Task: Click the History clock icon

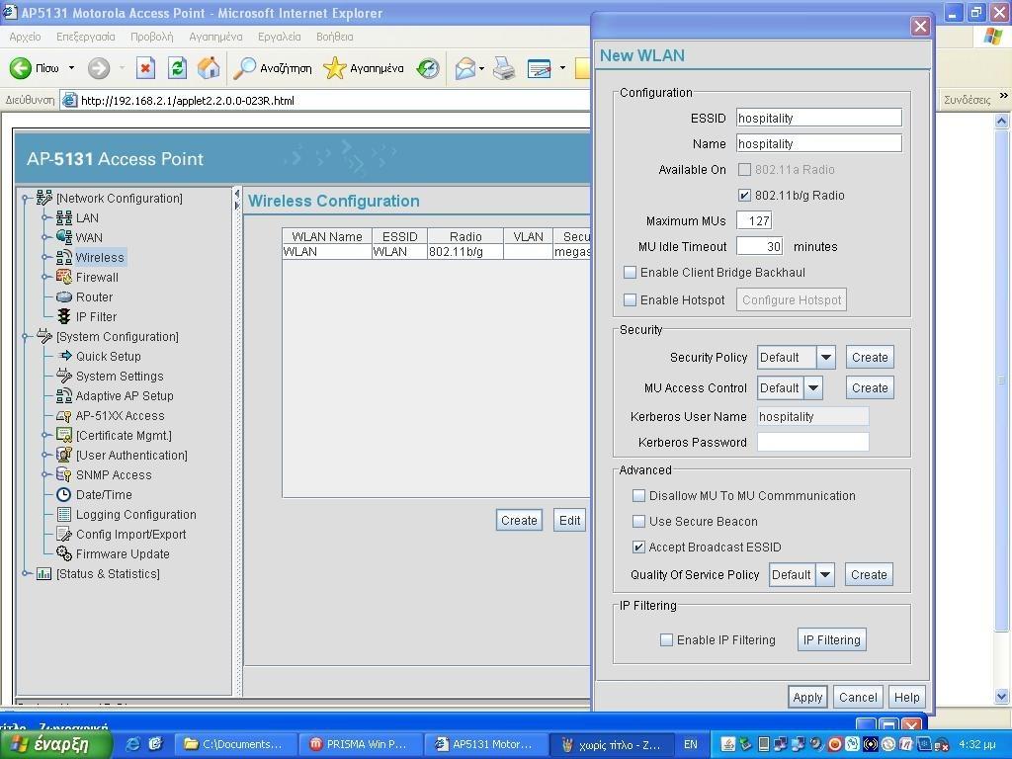Action: pos(428,68)
